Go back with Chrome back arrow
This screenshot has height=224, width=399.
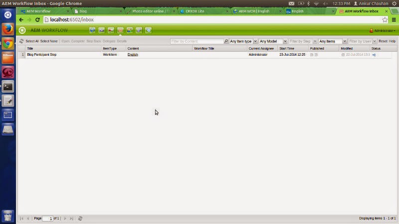(x=21, y=19)
